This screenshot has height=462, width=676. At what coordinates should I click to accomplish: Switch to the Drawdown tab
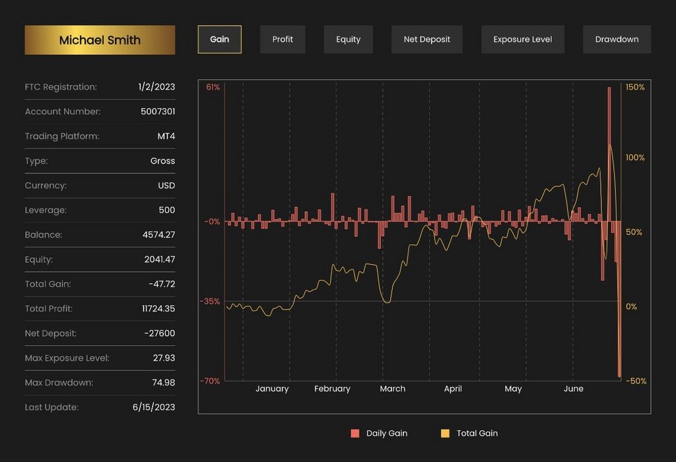click(617, 39)
